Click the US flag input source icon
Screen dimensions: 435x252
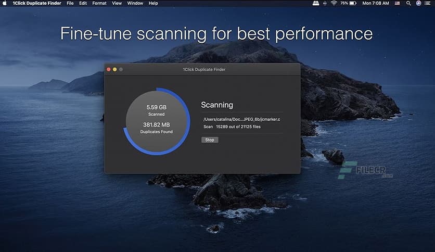click(x=397, y=3)
